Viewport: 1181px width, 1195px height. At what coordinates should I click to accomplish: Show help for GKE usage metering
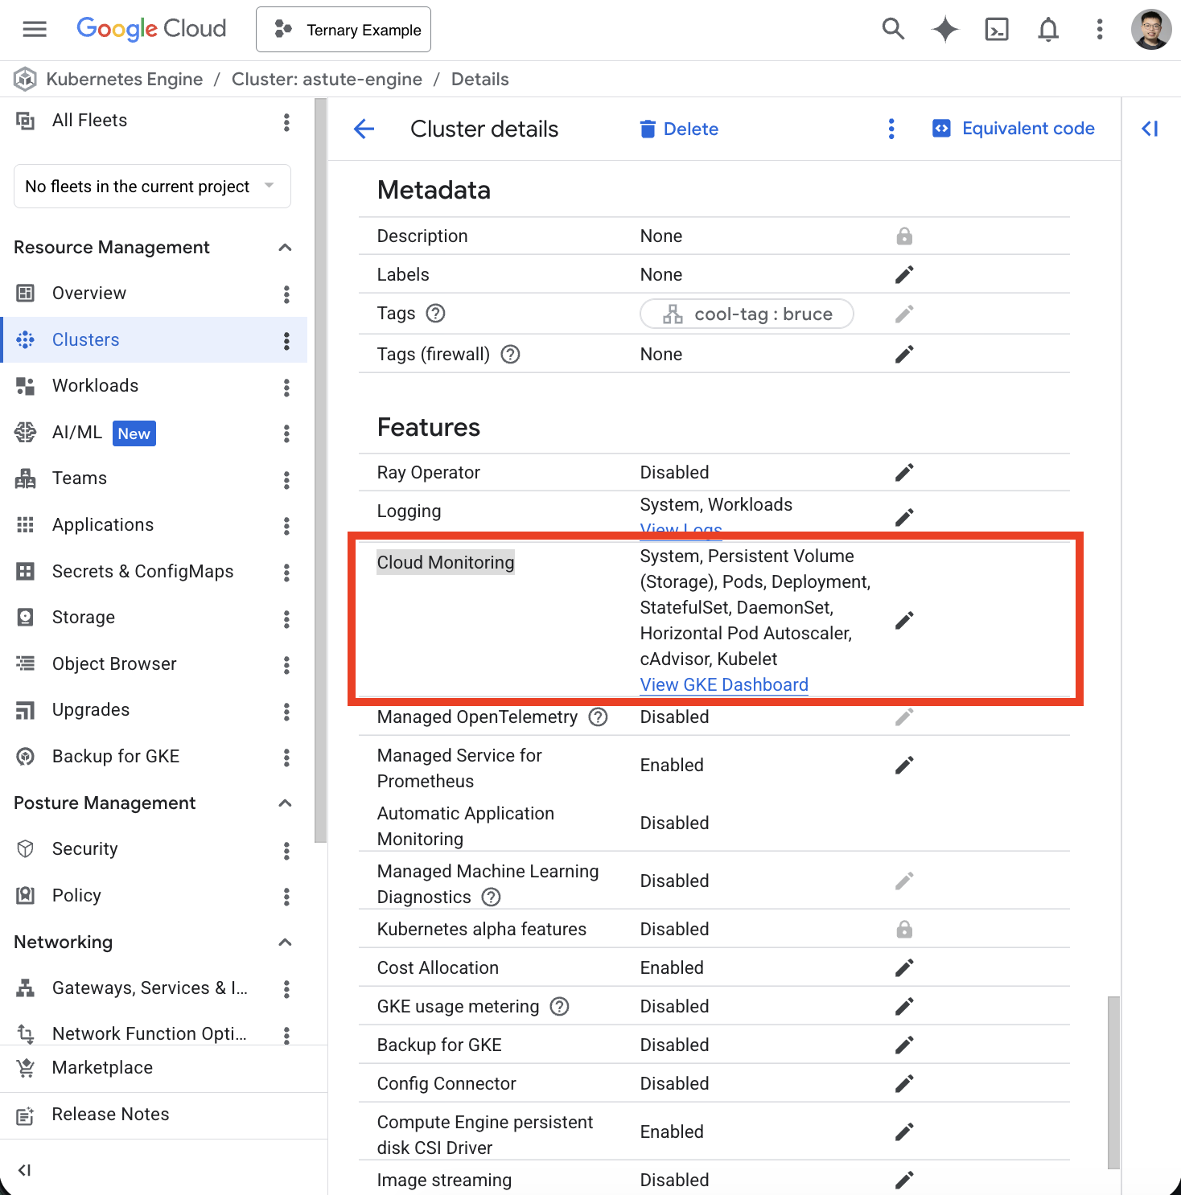(559, 1007)
